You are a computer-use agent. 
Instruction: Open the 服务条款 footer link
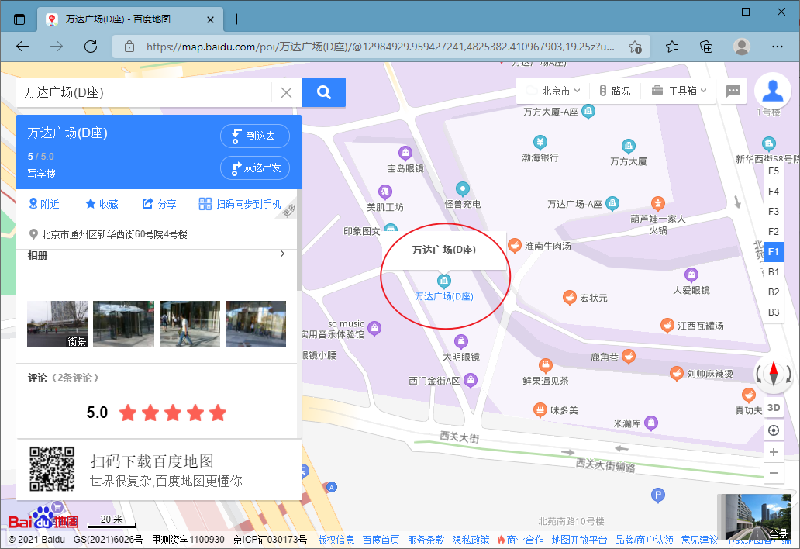(x=426, y=540)
